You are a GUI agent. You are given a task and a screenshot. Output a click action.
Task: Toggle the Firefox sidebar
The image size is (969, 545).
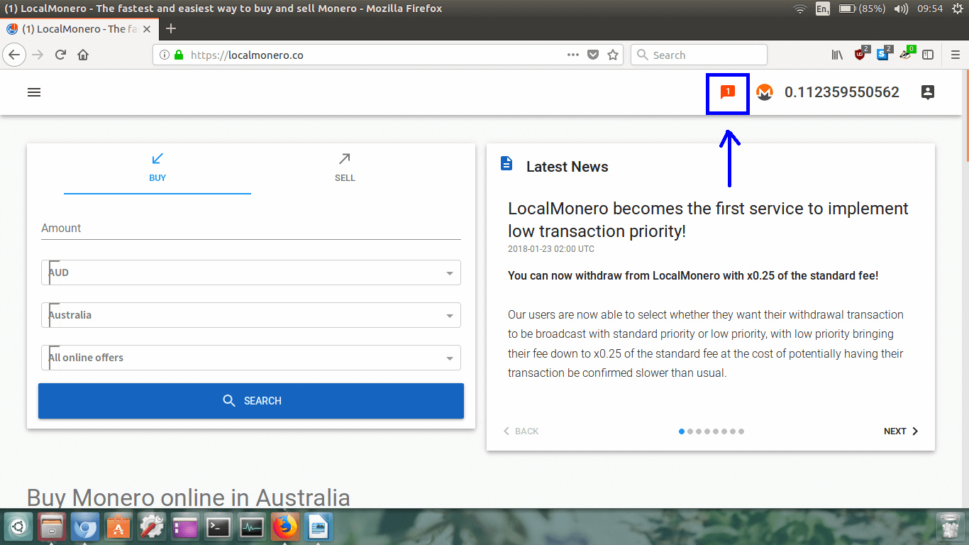click(x=927, y=55)
